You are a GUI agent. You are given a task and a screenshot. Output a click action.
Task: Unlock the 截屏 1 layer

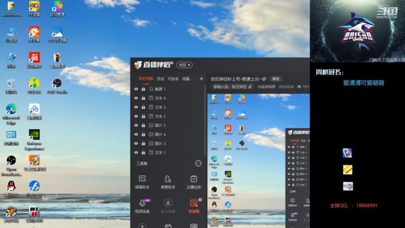click(143, 89)
